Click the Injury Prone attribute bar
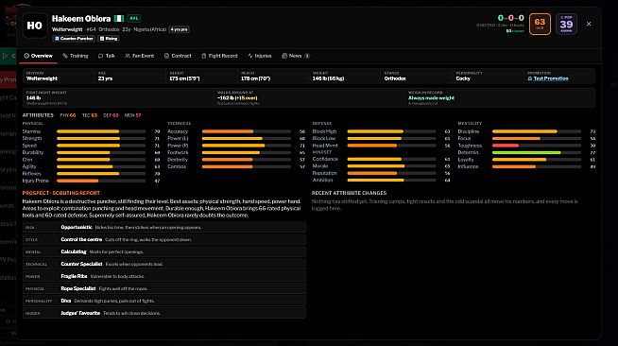The image size is (618, 346). (101, 181)
